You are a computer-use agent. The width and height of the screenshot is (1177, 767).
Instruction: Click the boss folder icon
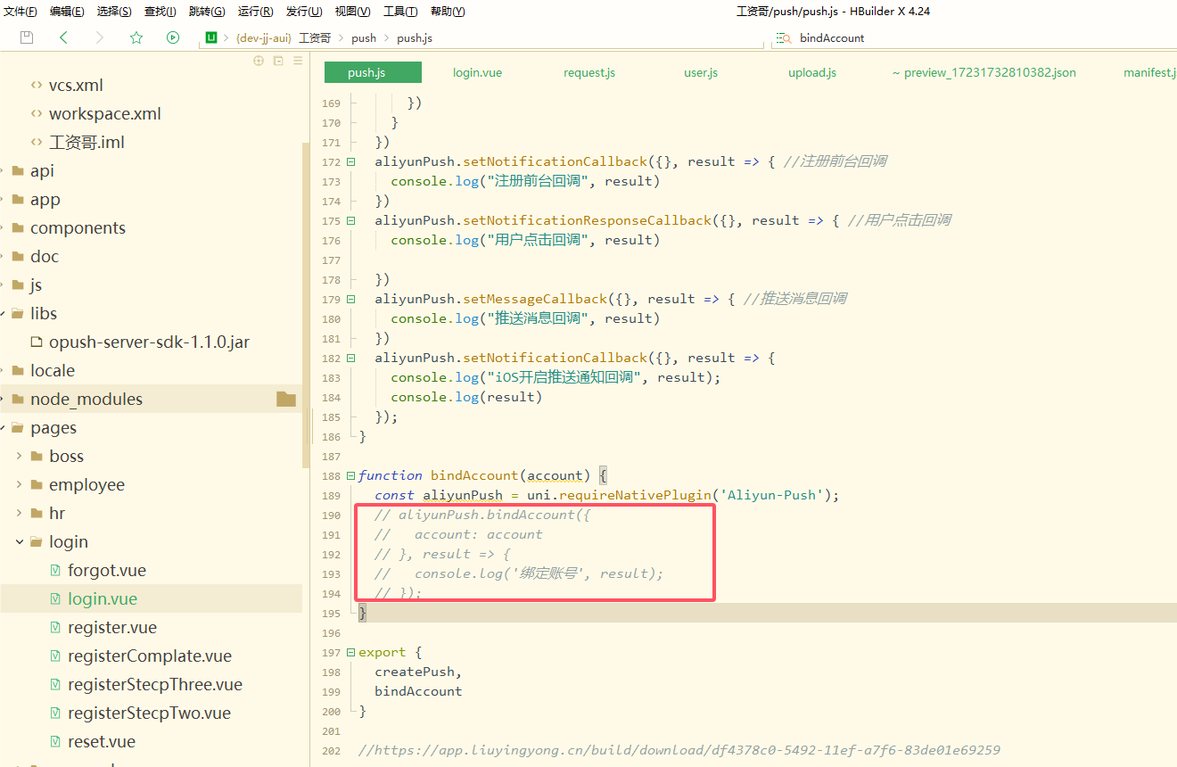coord(37,457)
